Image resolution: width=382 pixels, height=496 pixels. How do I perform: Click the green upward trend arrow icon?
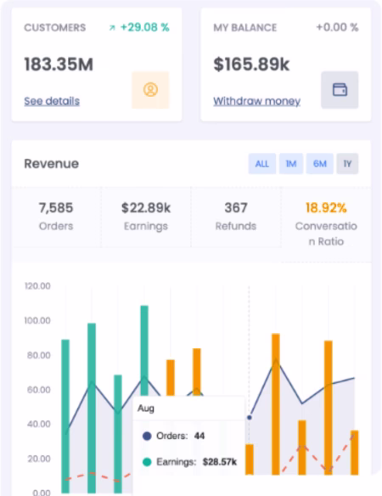(112, 28)
